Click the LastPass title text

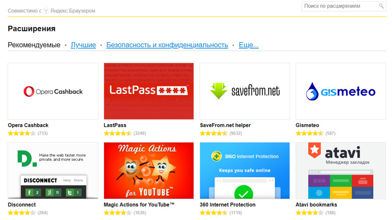(x=115, y=125)
